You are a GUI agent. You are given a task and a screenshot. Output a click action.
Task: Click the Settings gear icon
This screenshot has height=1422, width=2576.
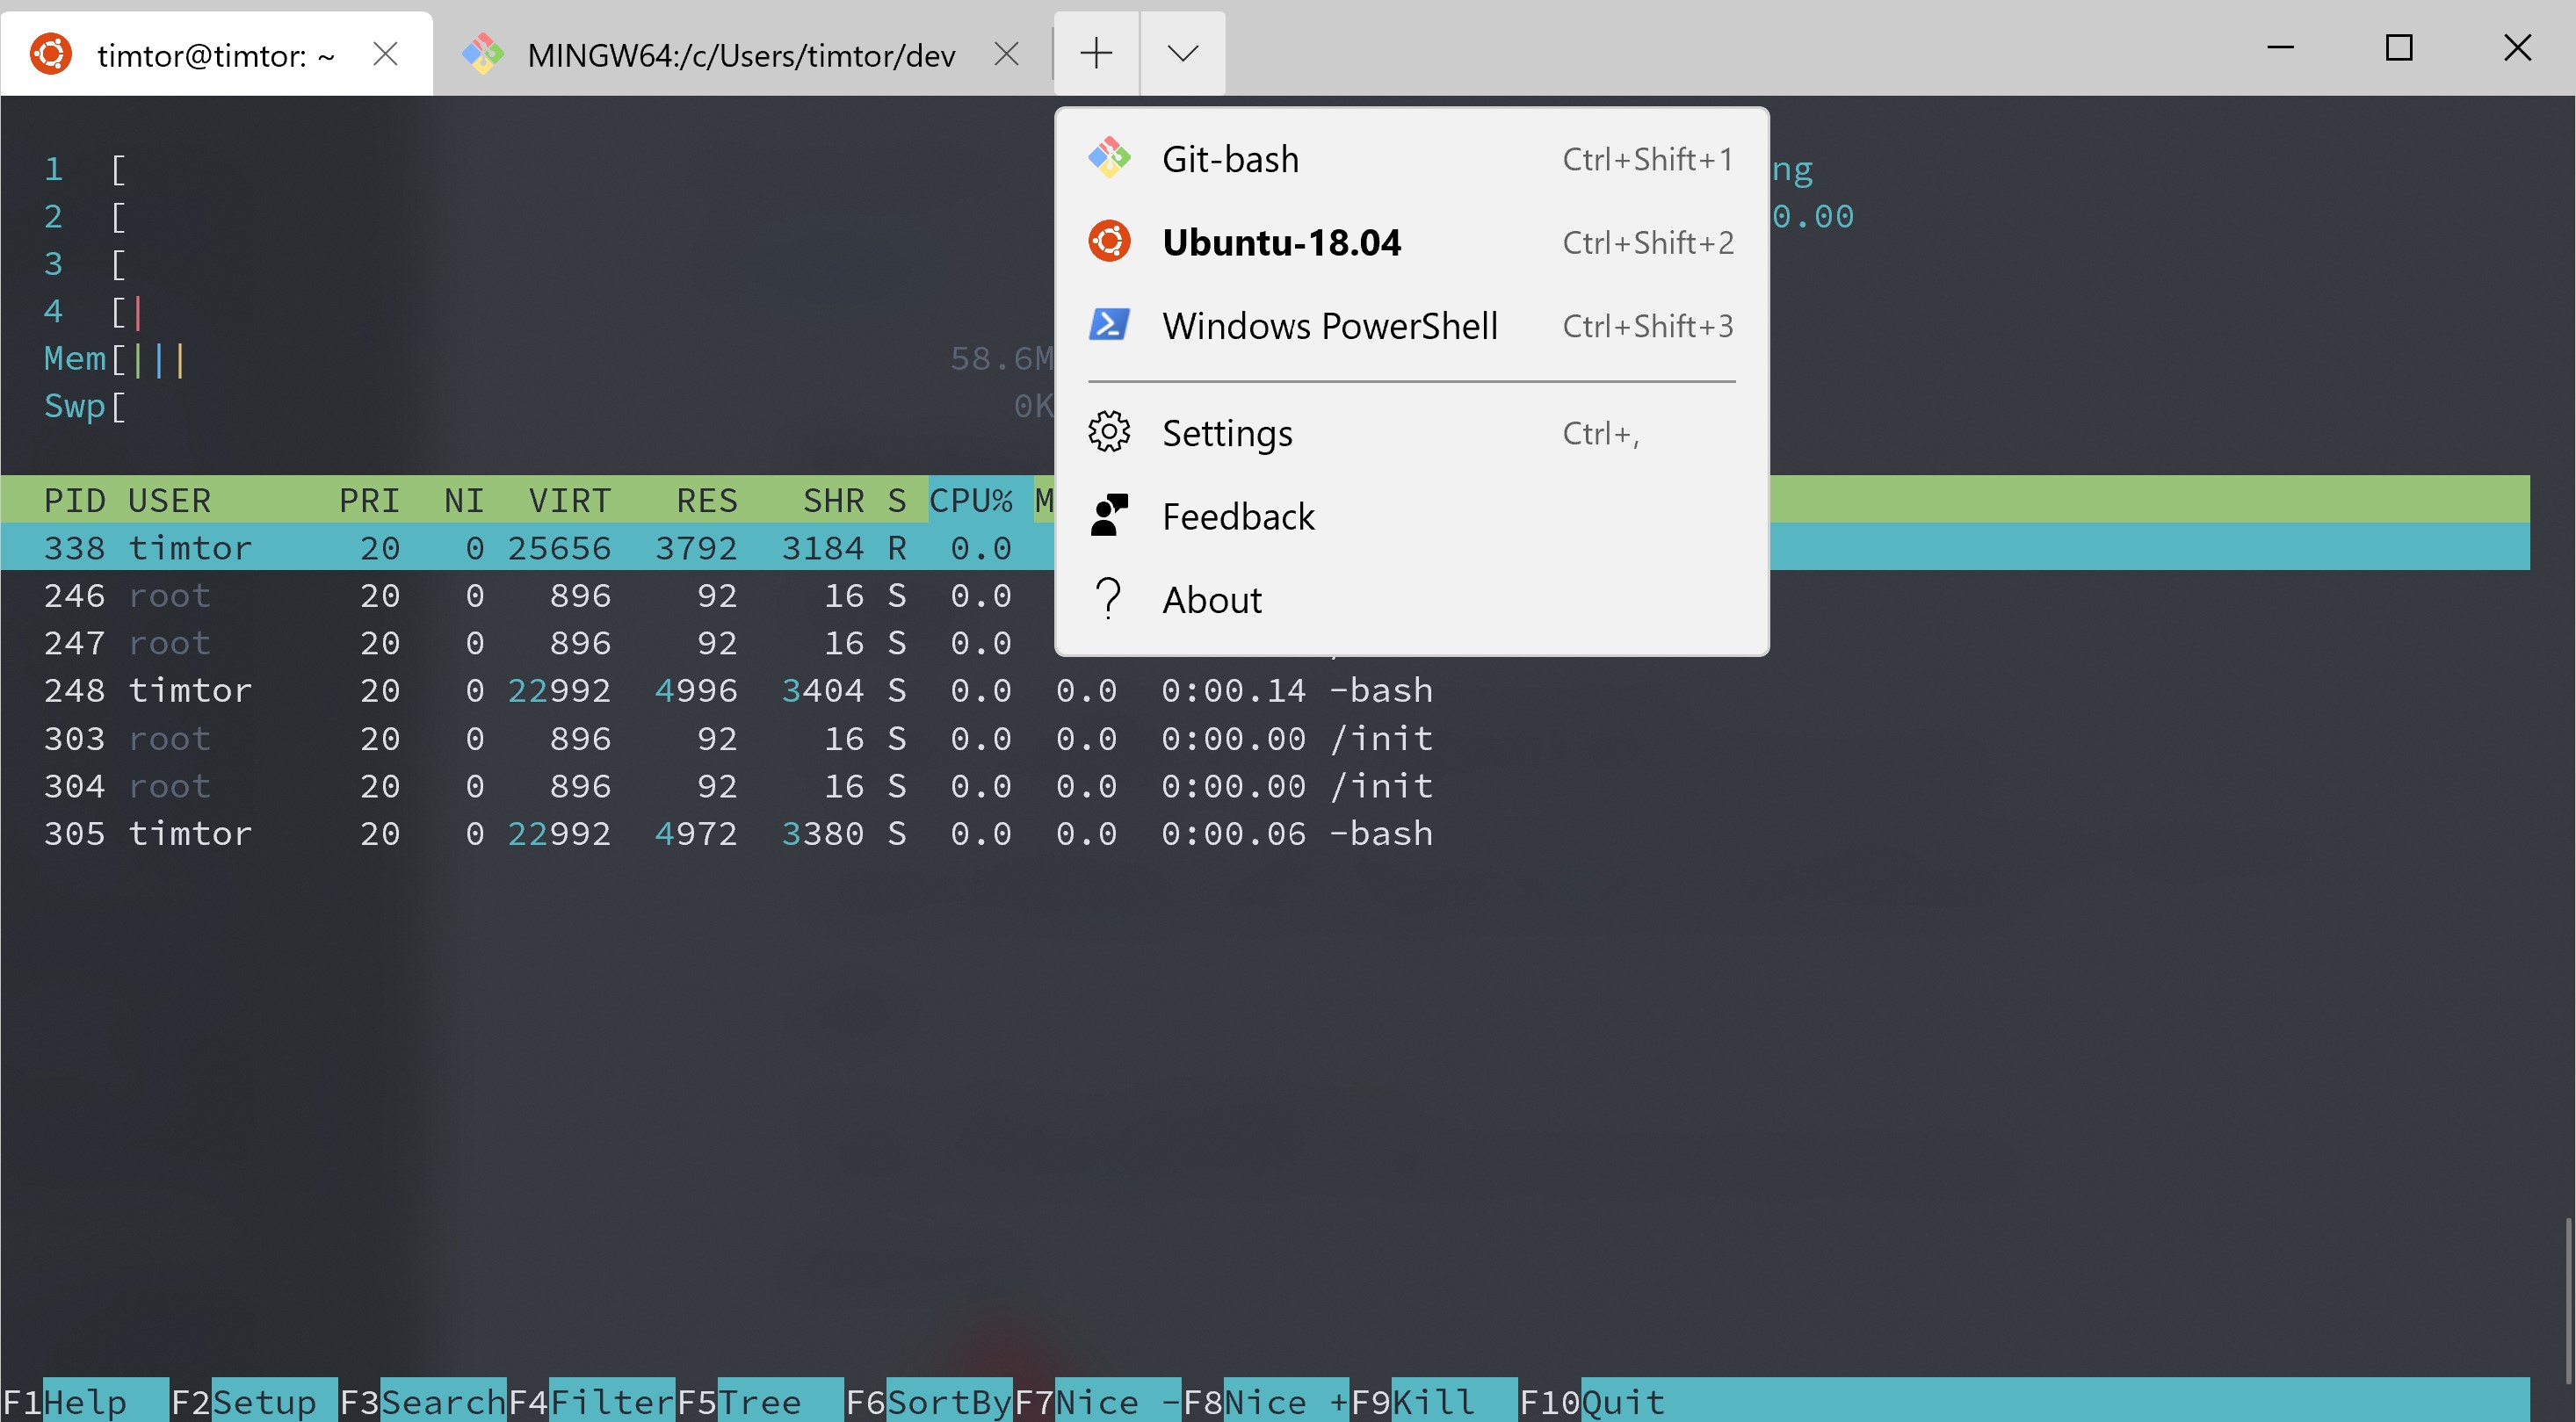[x=1109, y=432]
